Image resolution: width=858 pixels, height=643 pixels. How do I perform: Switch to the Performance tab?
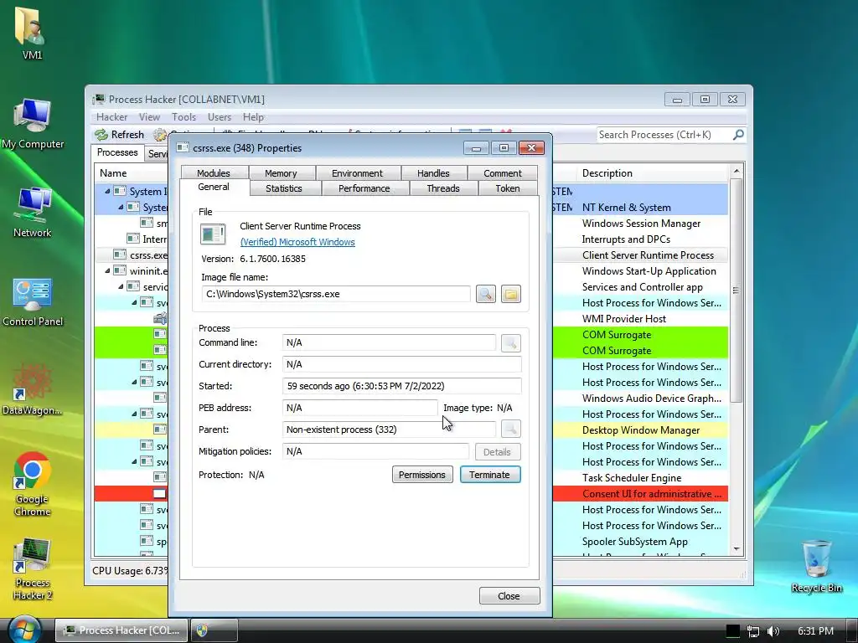(364, 188)
